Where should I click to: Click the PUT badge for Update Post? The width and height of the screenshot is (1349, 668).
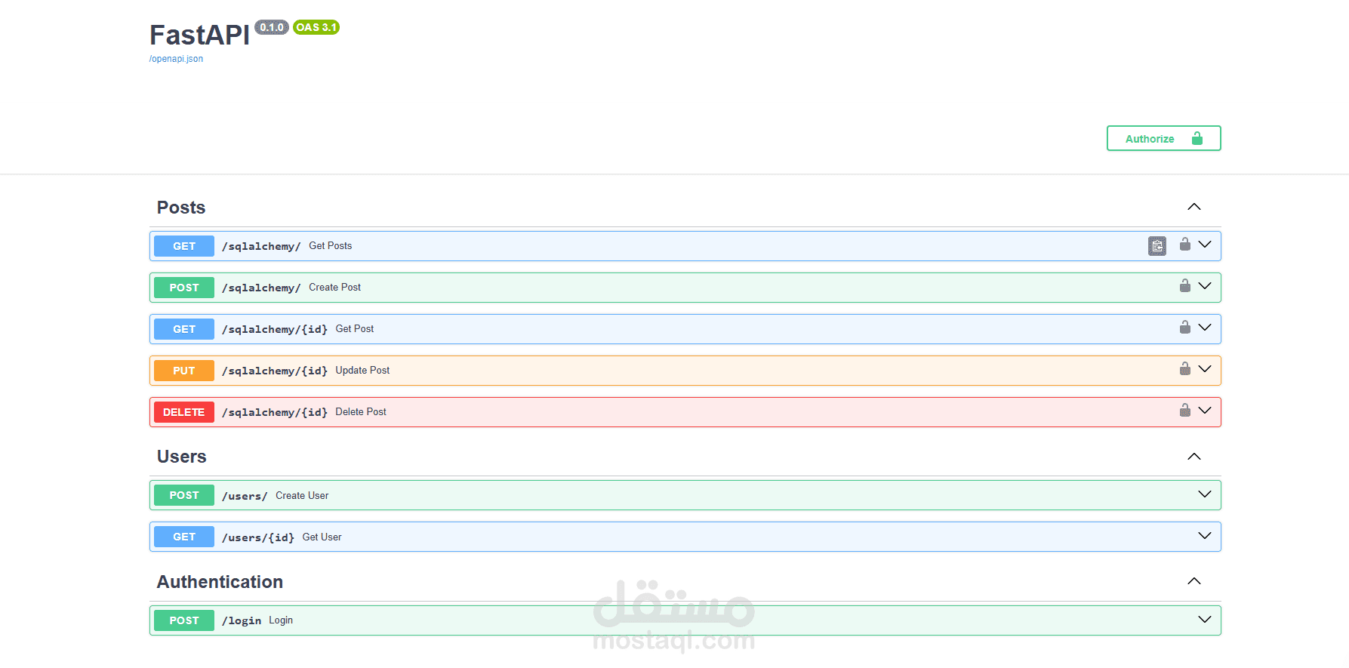point(184,371)
